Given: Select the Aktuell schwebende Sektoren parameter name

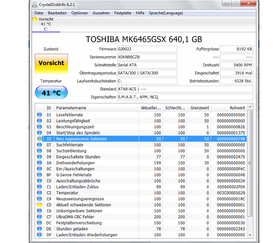Looking at the screenshot, I should point(84,205).
